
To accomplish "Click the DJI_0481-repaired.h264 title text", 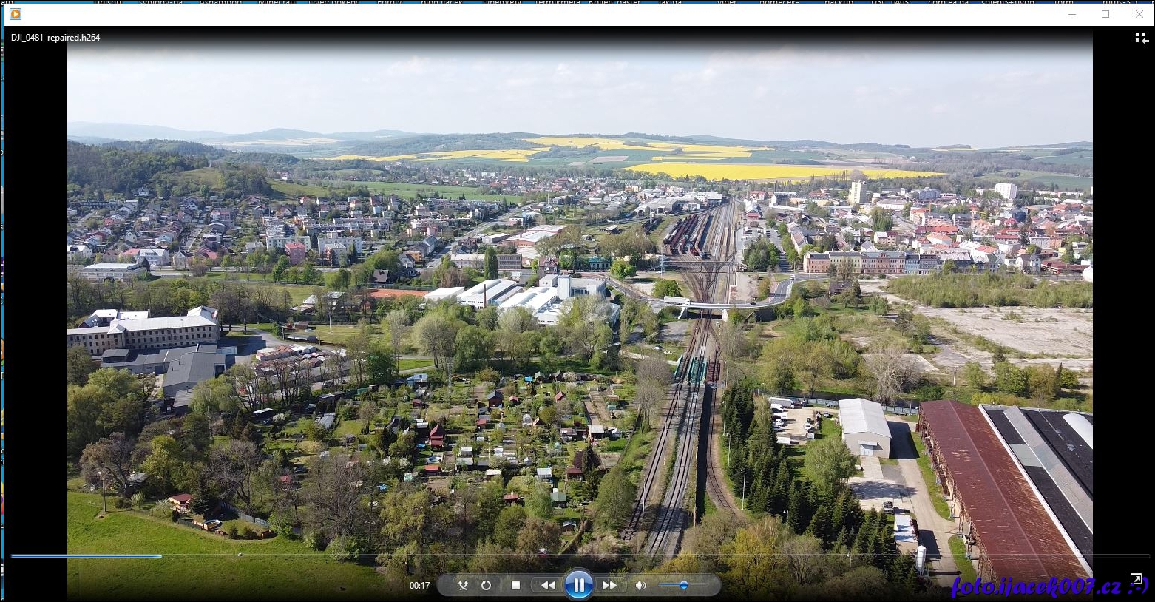I will [x=55, y=38].
